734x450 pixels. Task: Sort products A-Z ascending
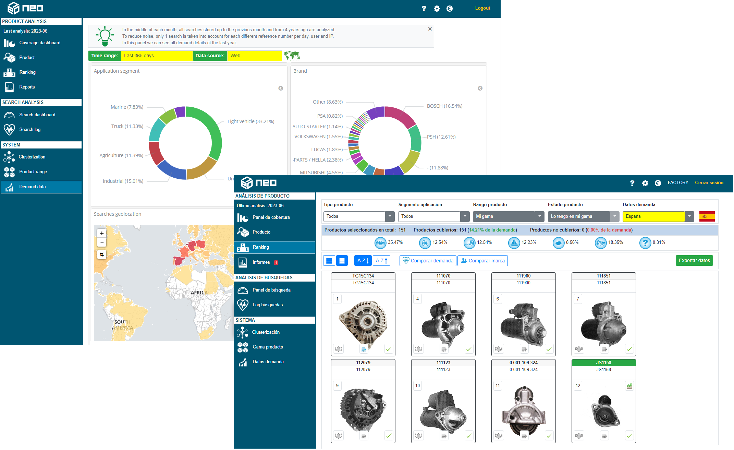tap(381, 261)
